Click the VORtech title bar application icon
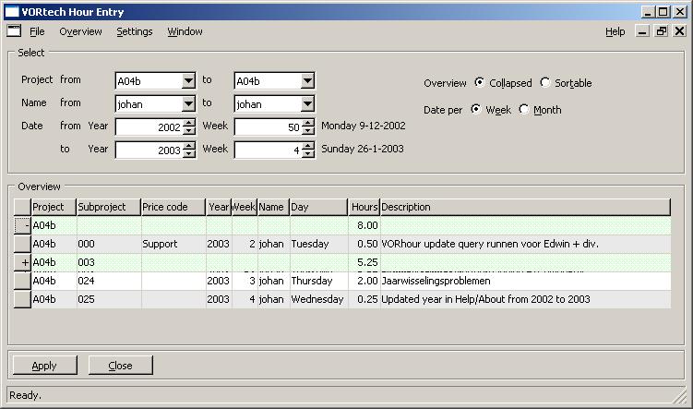Image resolution: width=693 pixels, height=409 pixels. (x=11, y=11)
